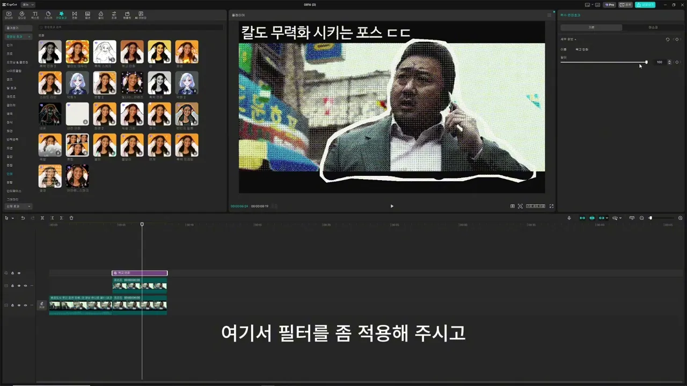Delete right of playhead in timeline toolbar
This screenshot has width=687, height=386.
click(62, 218)
